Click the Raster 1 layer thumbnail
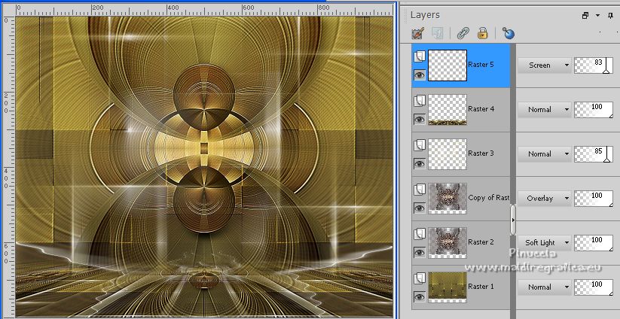 tap(447, 287)
